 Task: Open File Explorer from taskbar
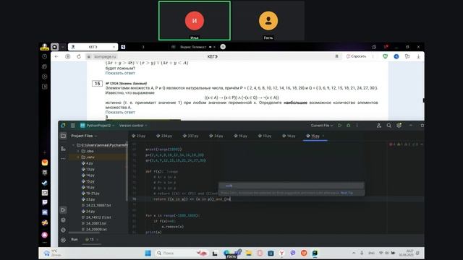[249, 253]
